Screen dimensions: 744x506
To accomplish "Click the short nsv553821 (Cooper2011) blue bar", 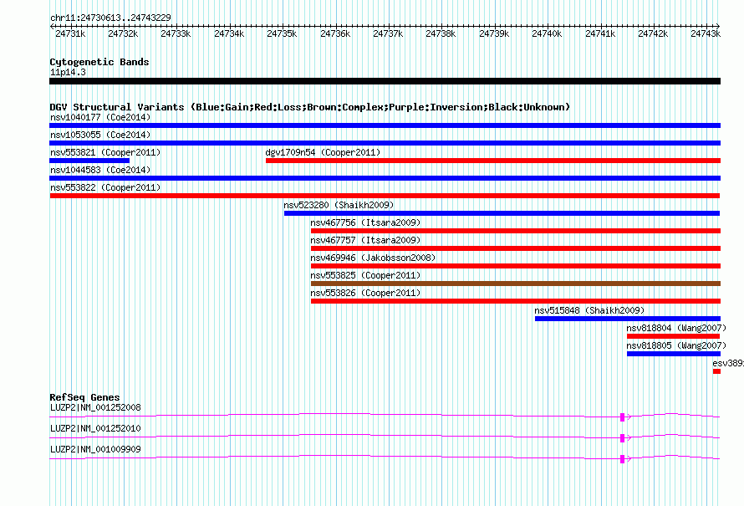I will [x=89, y=161].
